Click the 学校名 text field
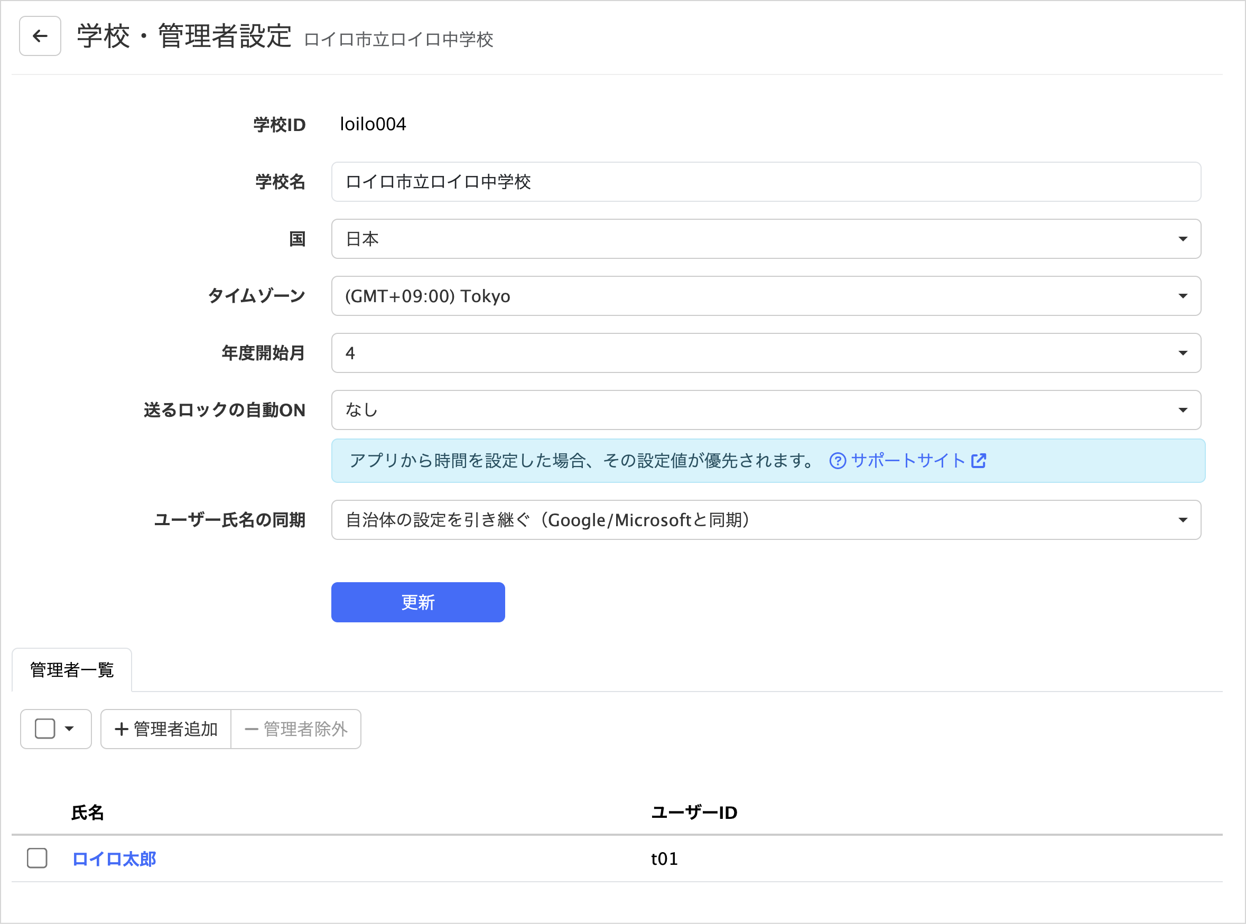The image size is (1246, 924). (765, 182)
